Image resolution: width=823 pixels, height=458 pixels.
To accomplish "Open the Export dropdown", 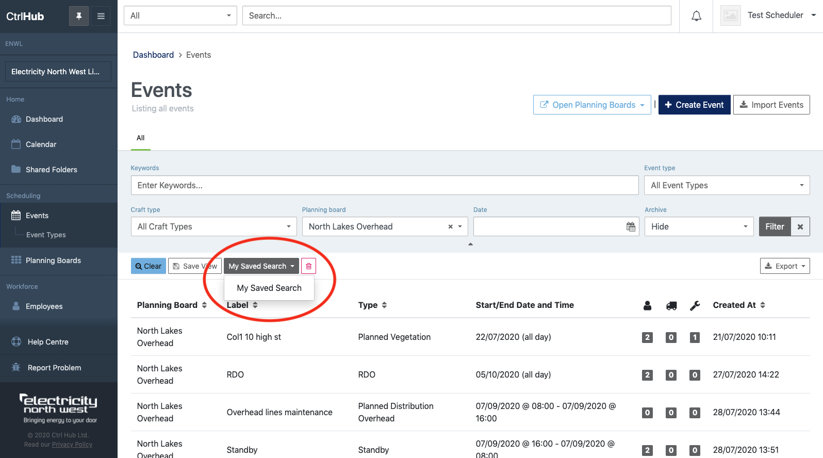I will [785, 266].
